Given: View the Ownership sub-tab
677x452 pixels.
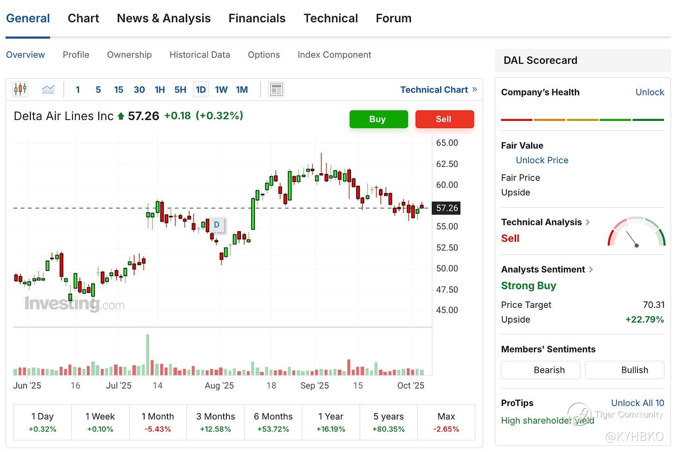Looking at the screenshot, I should tap(129, 55).
